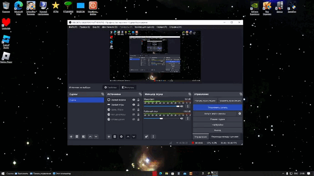
Task: Open Рабочий стол channel options three-dots
Action: (188, 118)
